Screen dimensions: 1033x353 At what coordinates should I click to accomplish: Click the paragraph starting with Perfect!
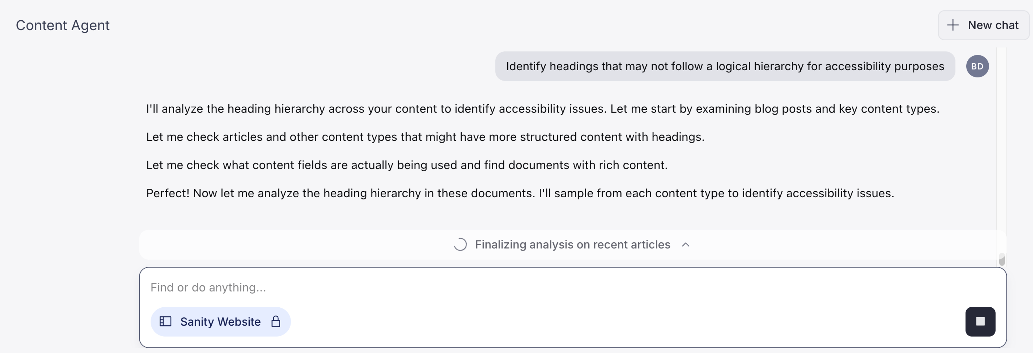click(520, 193)
